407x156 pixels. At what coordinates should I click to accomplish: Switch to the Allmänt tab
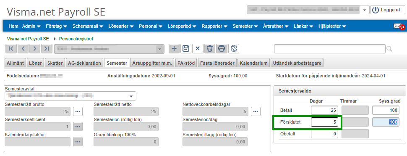(x=15, y=63)
